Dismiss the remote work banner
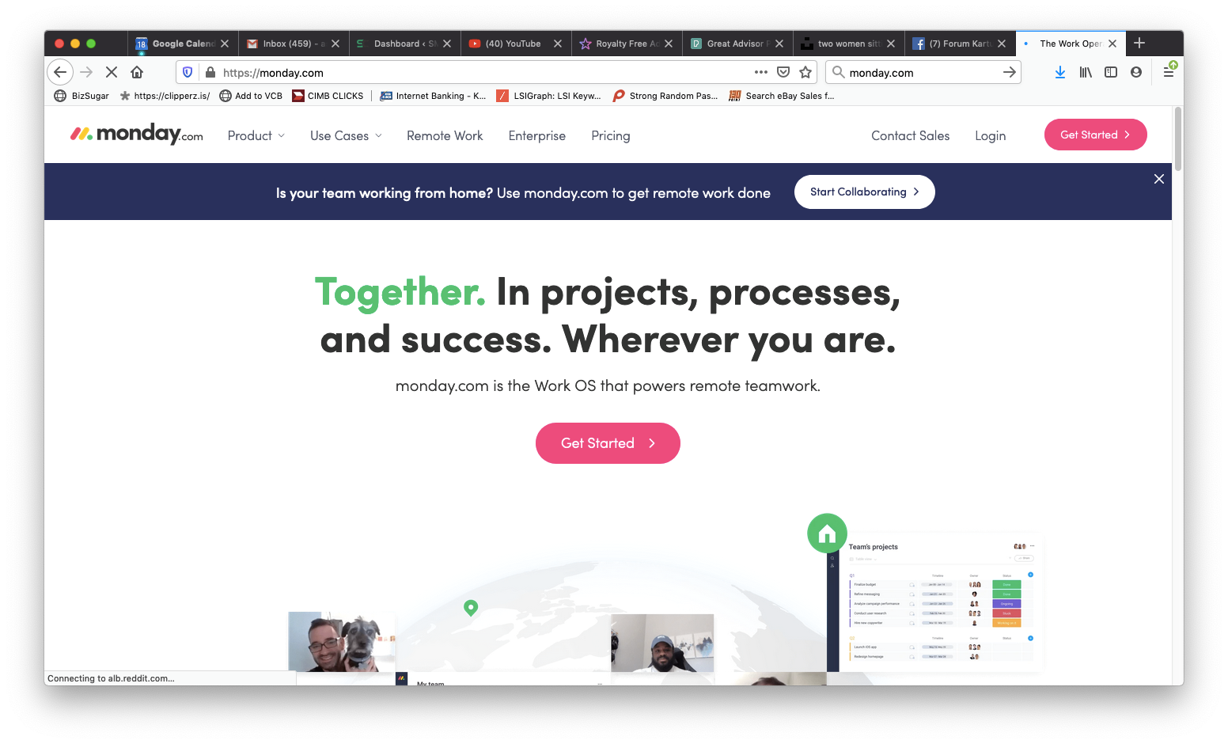The image size is (1228, 744). (x=1159, y=179)
